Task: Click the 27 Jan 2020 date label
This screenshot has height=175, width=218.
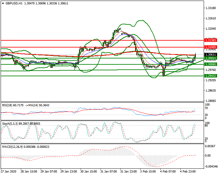Action: tap(8, 172)
